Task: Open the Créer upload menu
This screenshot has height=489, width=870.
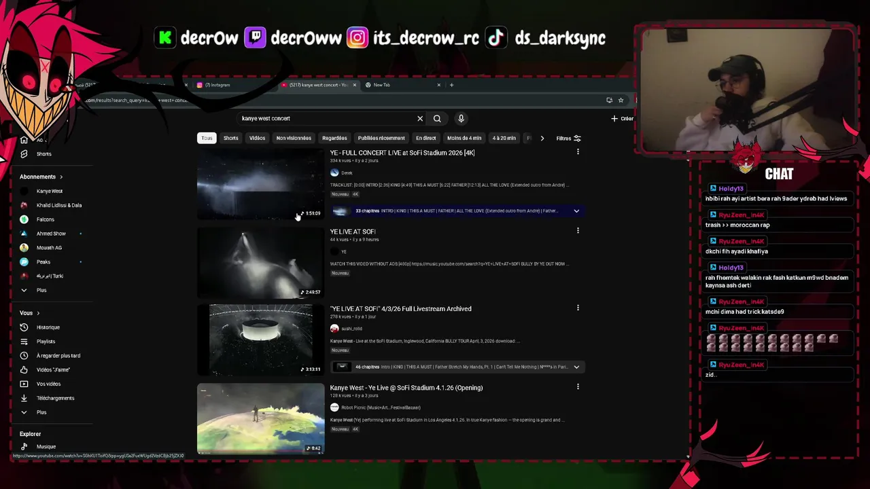Action: [622, 118]
